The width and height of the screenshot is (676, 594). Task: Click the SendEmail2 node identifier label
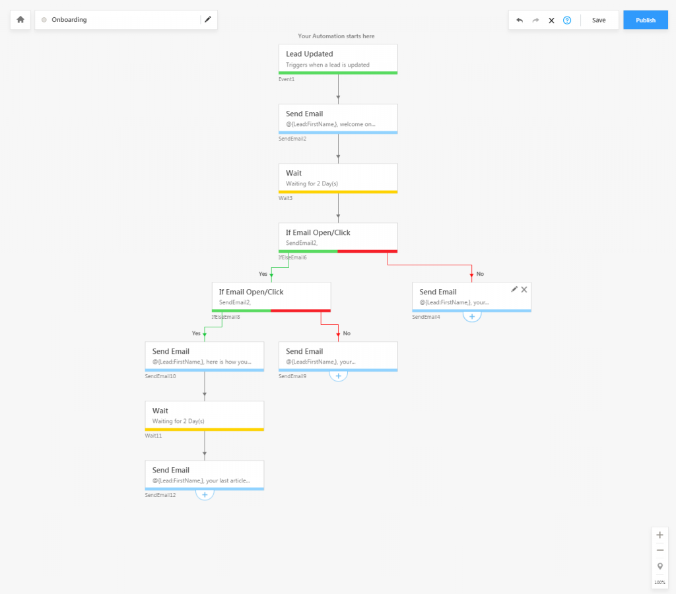[x=292, y=139]
